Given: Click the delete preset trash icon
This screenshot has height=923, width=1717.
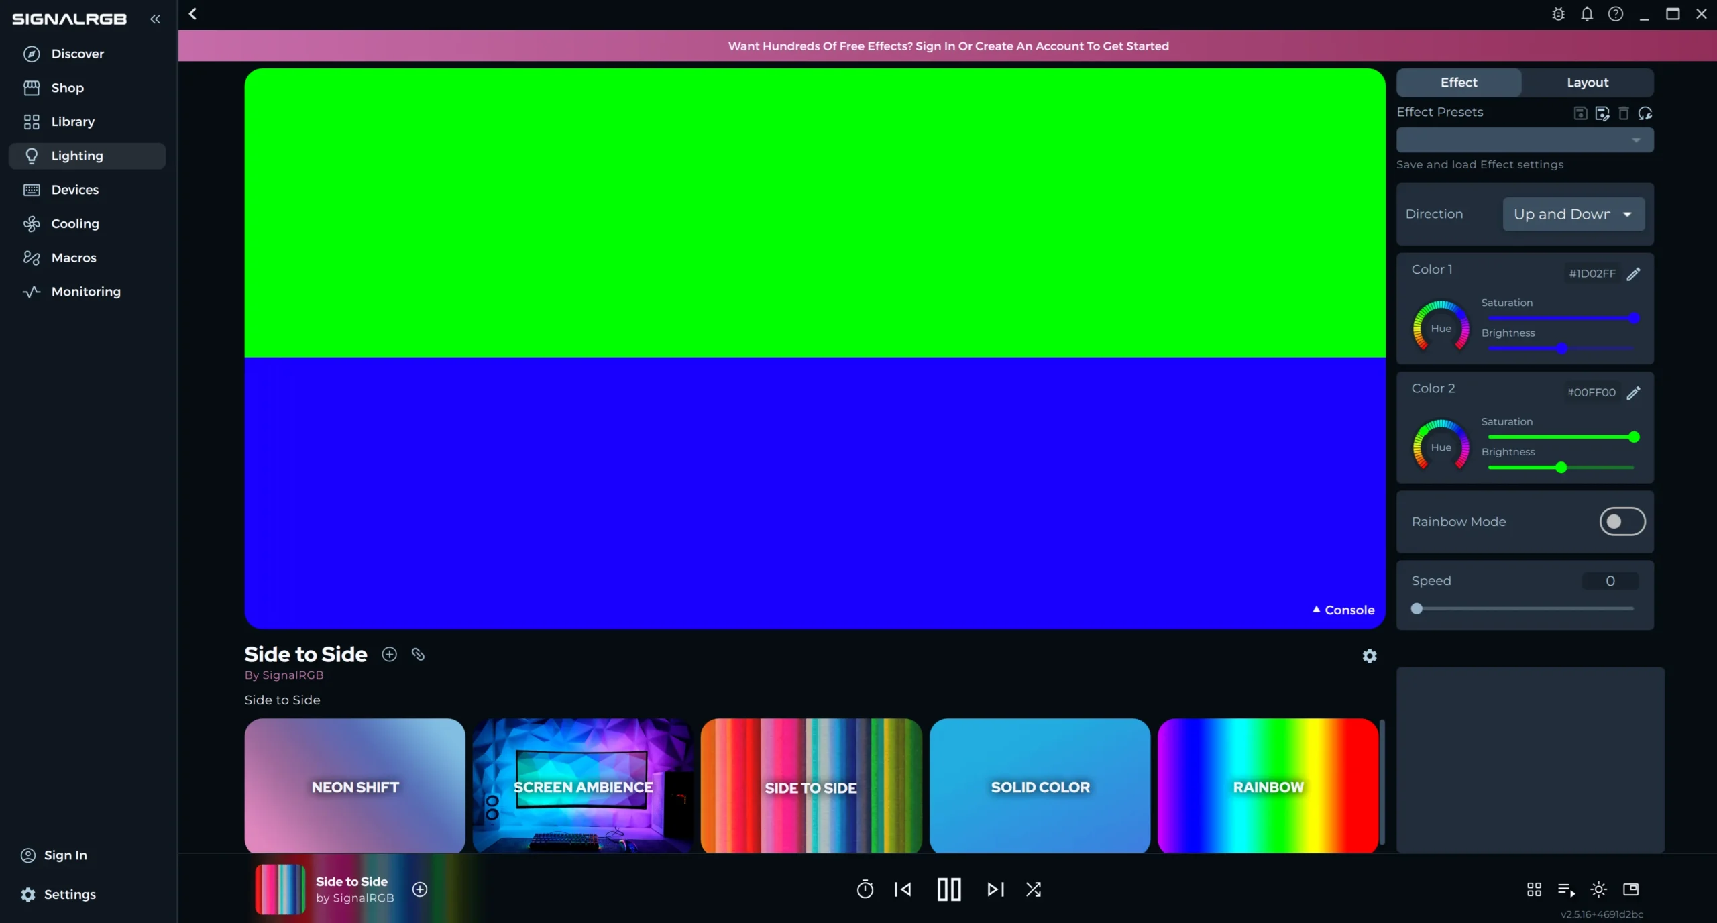Looking at the screenshot, I should [1624, 113].
